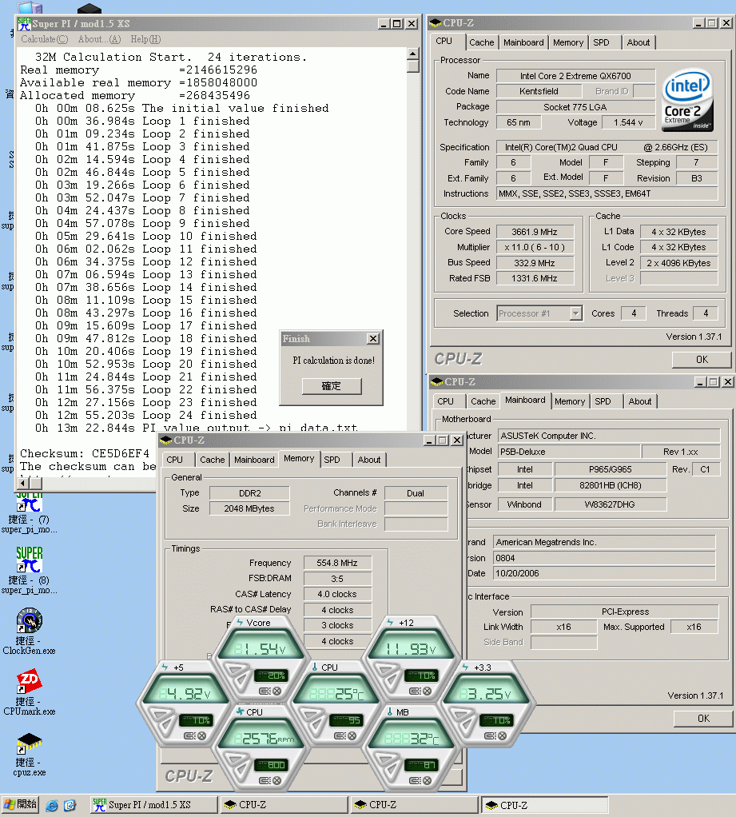
Task: Click OK in the CPU tab CPU-Z window
Action: coord(702,359)
